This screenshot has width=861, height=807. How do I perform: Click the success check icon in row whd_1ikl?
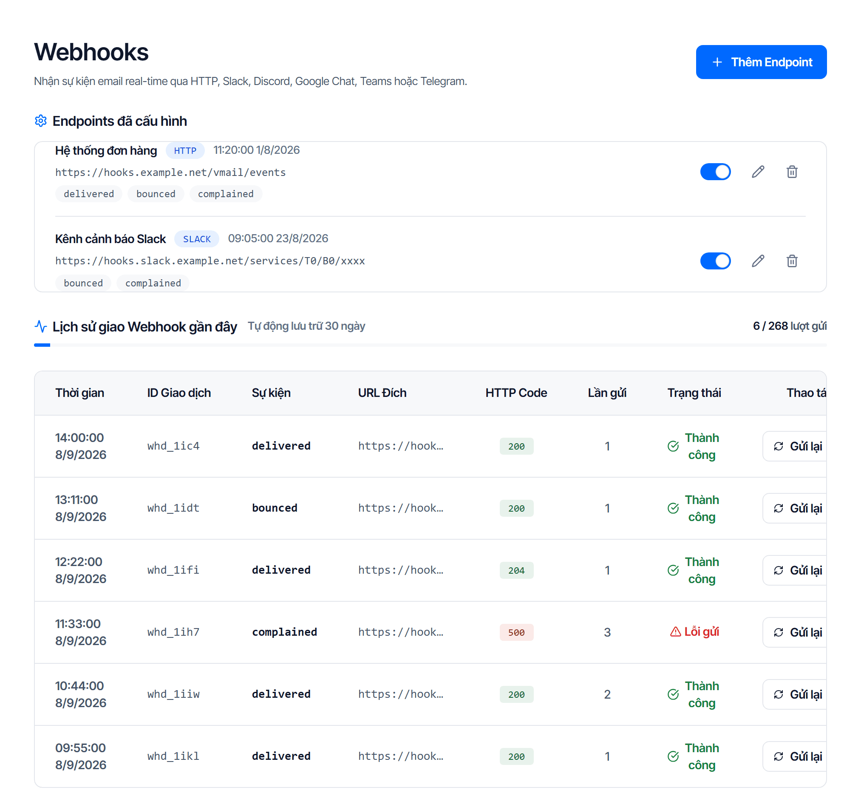point(673,756)
